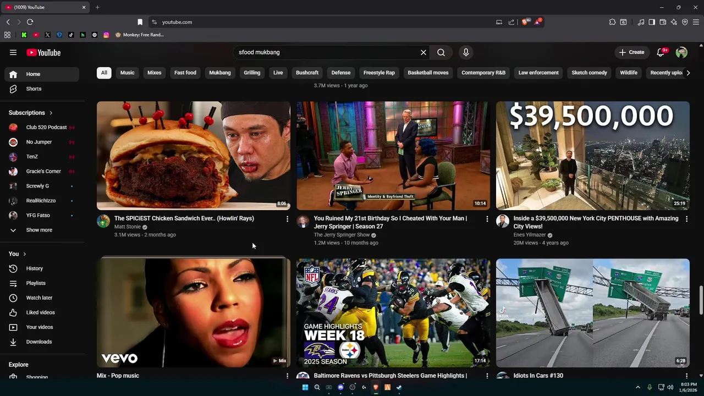
Task: Open options for the NYC Penthouse video
Action: 686,219
